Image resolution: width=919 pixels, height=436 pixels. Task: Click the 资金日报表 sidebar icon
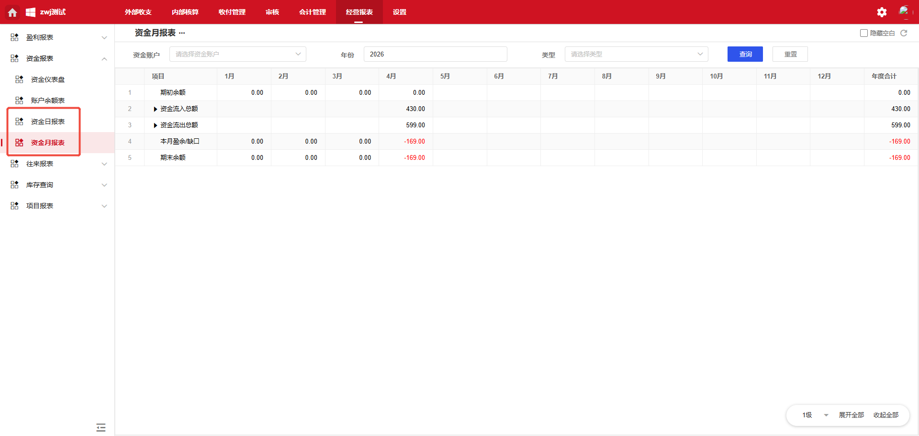pos(19,122)
